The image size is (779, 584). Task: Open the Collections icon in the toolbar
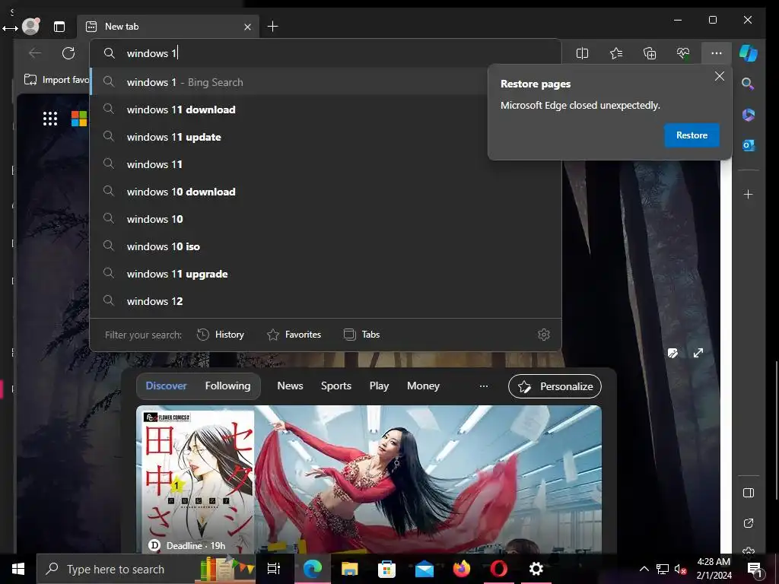coord(650,53)
